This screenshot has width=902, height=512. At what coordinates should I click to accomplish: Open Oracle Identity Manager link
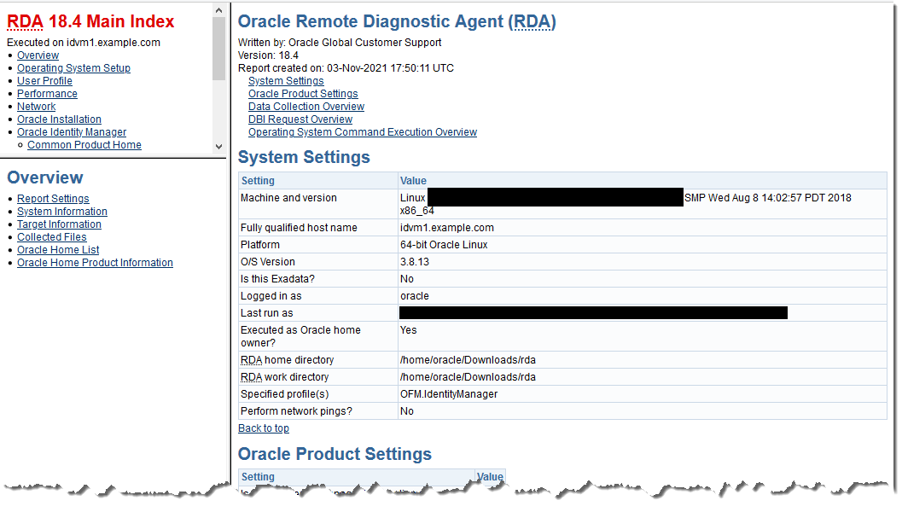72,132
